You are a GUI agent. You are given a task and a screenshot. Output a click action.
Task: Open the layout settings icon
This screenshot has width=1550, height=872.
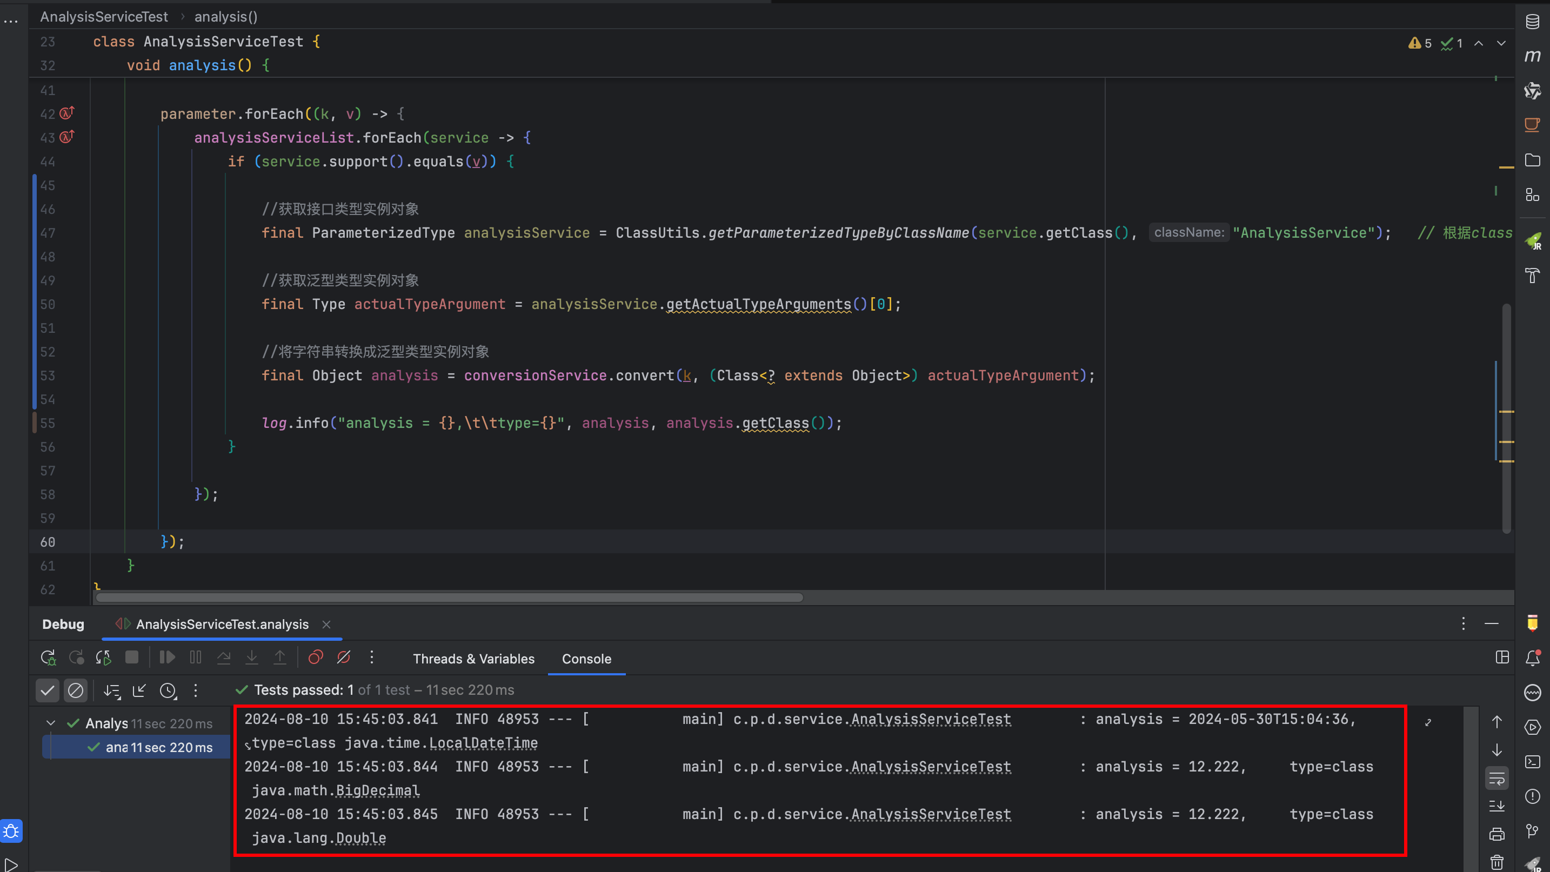1502,658
